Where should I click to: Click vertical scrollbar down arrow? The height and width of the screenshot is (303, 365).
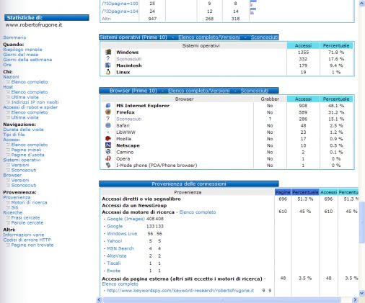tap(362, 293)
